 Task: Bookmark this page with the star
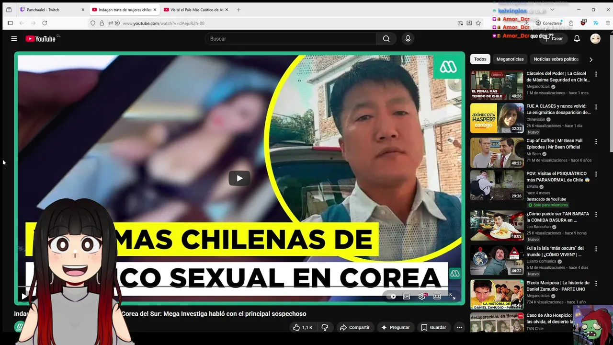point(478,23)
